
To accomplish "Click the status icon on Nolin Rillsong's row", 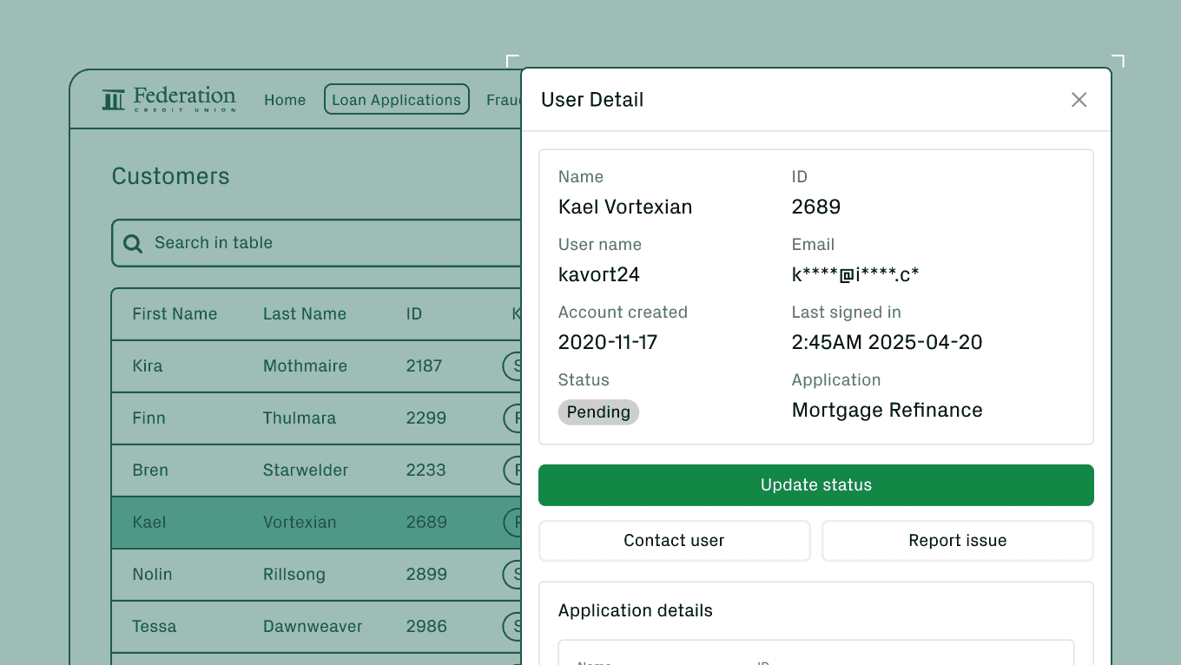I will pos(516,574).
